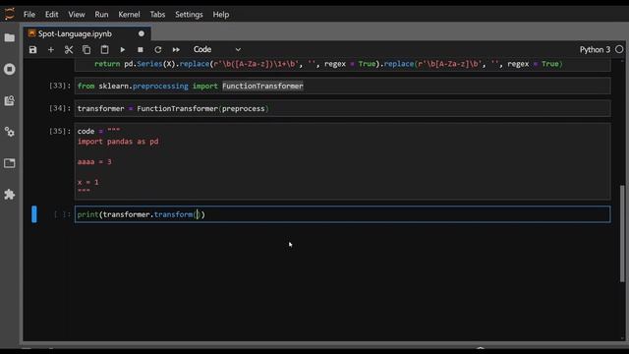Open the cell type Code dropdown
Screen dimensions: 629x354
point(217,49)
